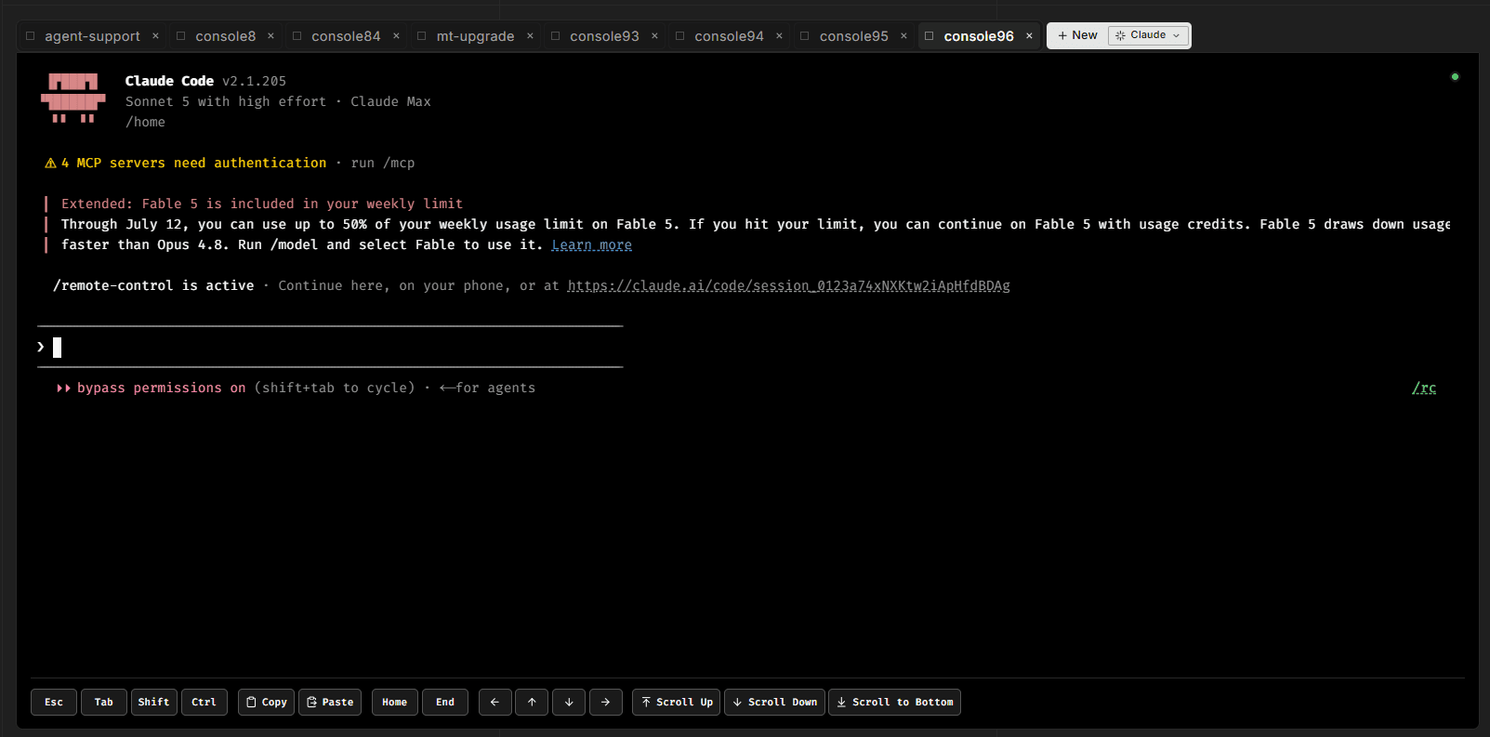Paste clipboard with Paste button
The width and height of the screenshot is (1490, 737).
(x=330, y=702)
